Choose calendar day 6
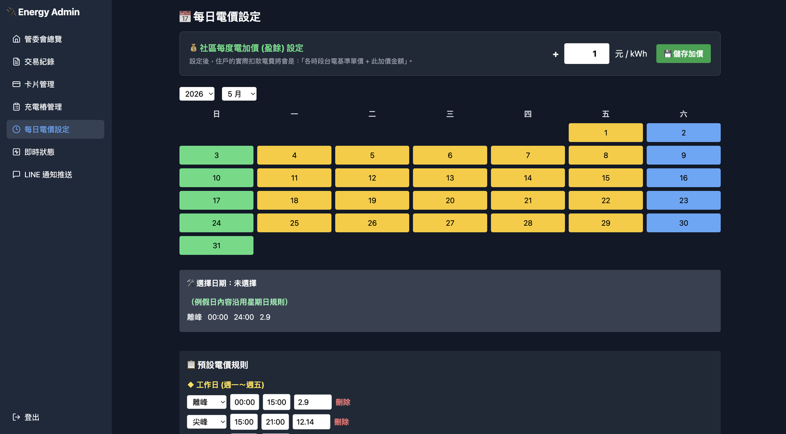Screen dimensions: 786x434 pos(450,155)
